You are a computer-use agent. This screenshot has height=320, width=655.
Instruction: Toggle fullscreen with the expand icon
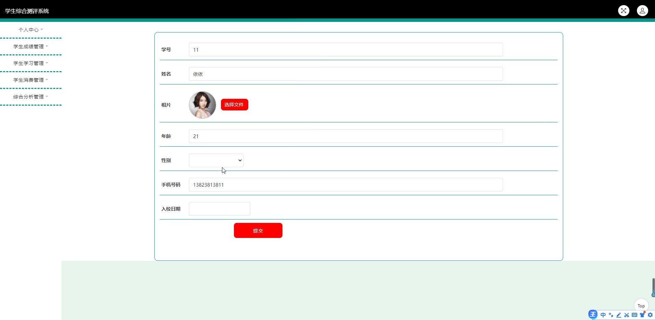point(624,11)
